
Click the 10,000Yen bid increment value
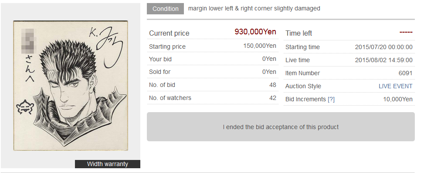pos(398,99)
